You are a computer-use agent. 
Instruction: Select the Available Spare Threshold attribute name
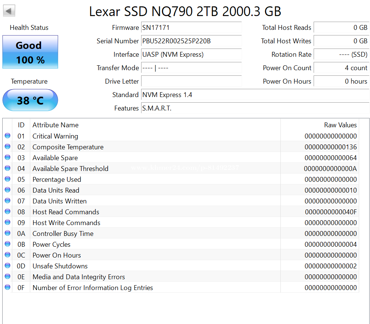70,169
